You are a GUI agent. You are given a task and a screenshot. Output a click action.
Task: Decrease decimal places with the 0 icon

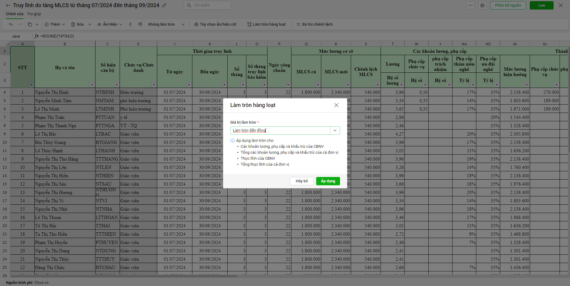pos(130,24)
